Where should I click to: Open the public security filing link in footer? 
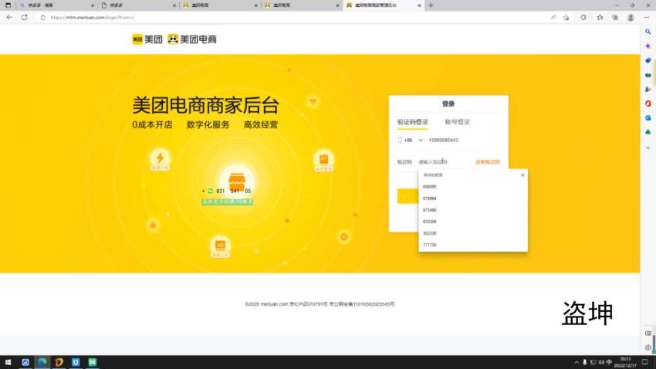(362, 304)
